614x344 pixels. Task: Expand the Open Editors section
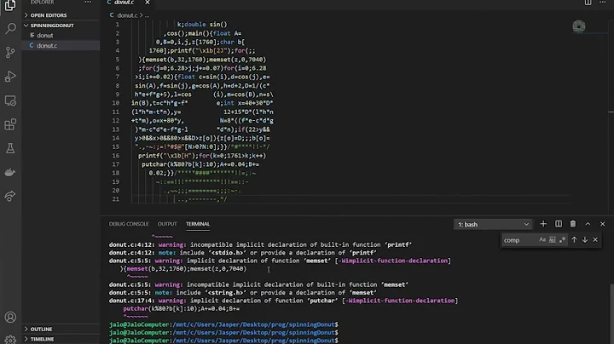point(61,15)
